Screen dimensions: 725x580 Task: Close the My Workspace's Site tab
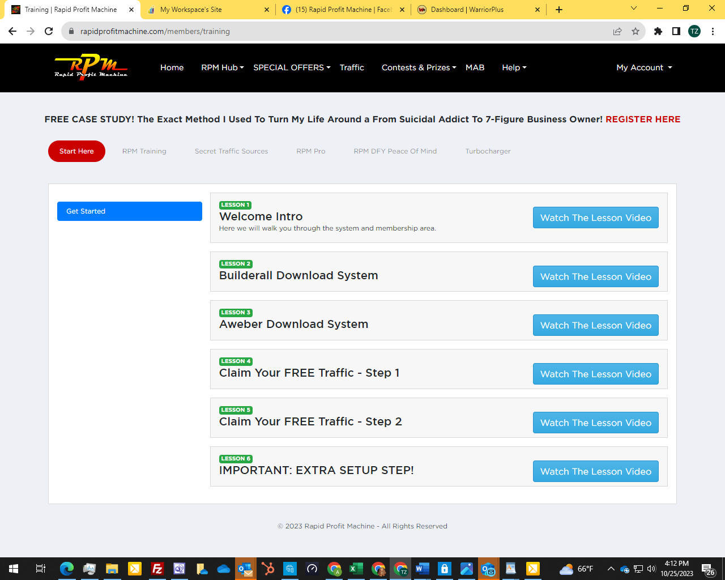coord(267,10)
